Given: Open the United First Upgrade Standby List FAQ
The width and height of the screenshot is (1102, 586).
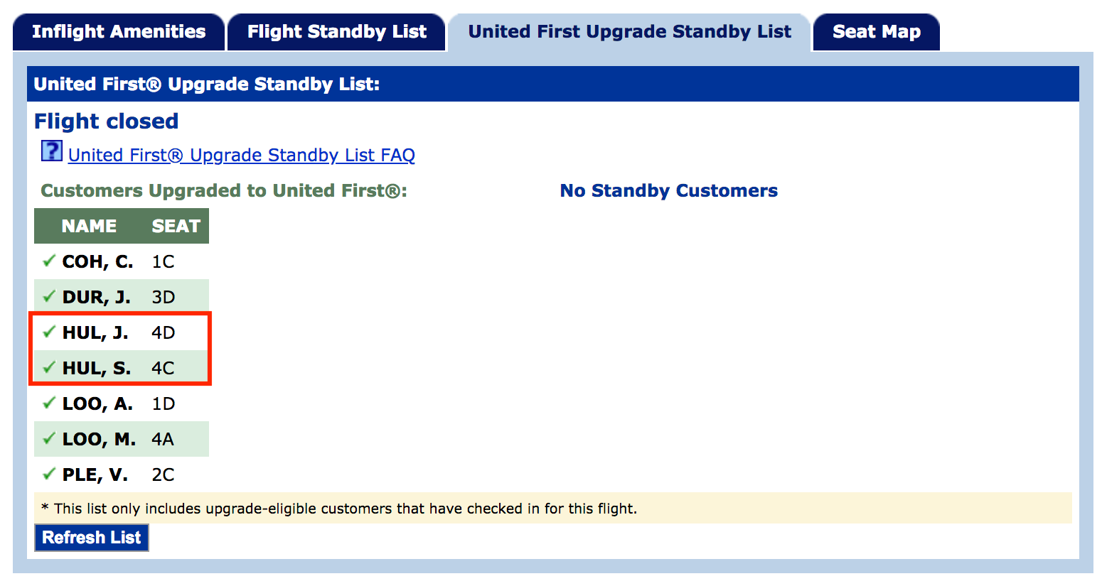Looking at the screenshot, I should click(x=242, y=155).
